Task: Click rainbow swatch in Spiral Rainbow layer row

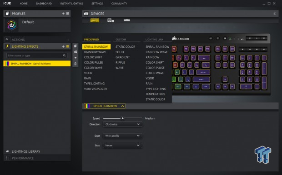Action: point(7,64)
